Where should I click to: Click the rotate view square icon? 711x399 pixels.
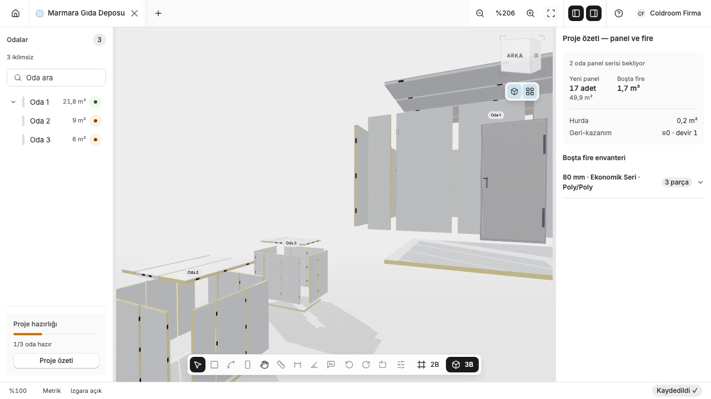click(x=383, y=365)
